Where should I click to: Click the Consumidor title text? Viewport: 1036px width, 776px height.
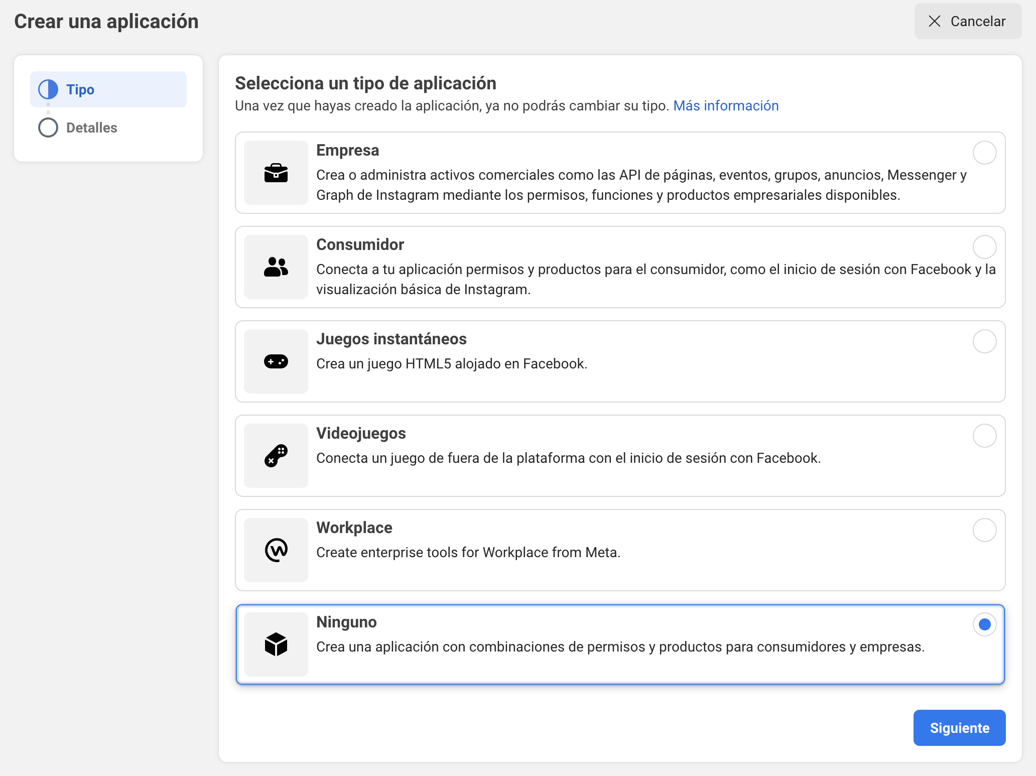(x=360, y=244)
